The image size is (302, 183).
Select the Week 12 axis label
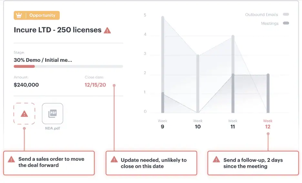tap(268, 124)
